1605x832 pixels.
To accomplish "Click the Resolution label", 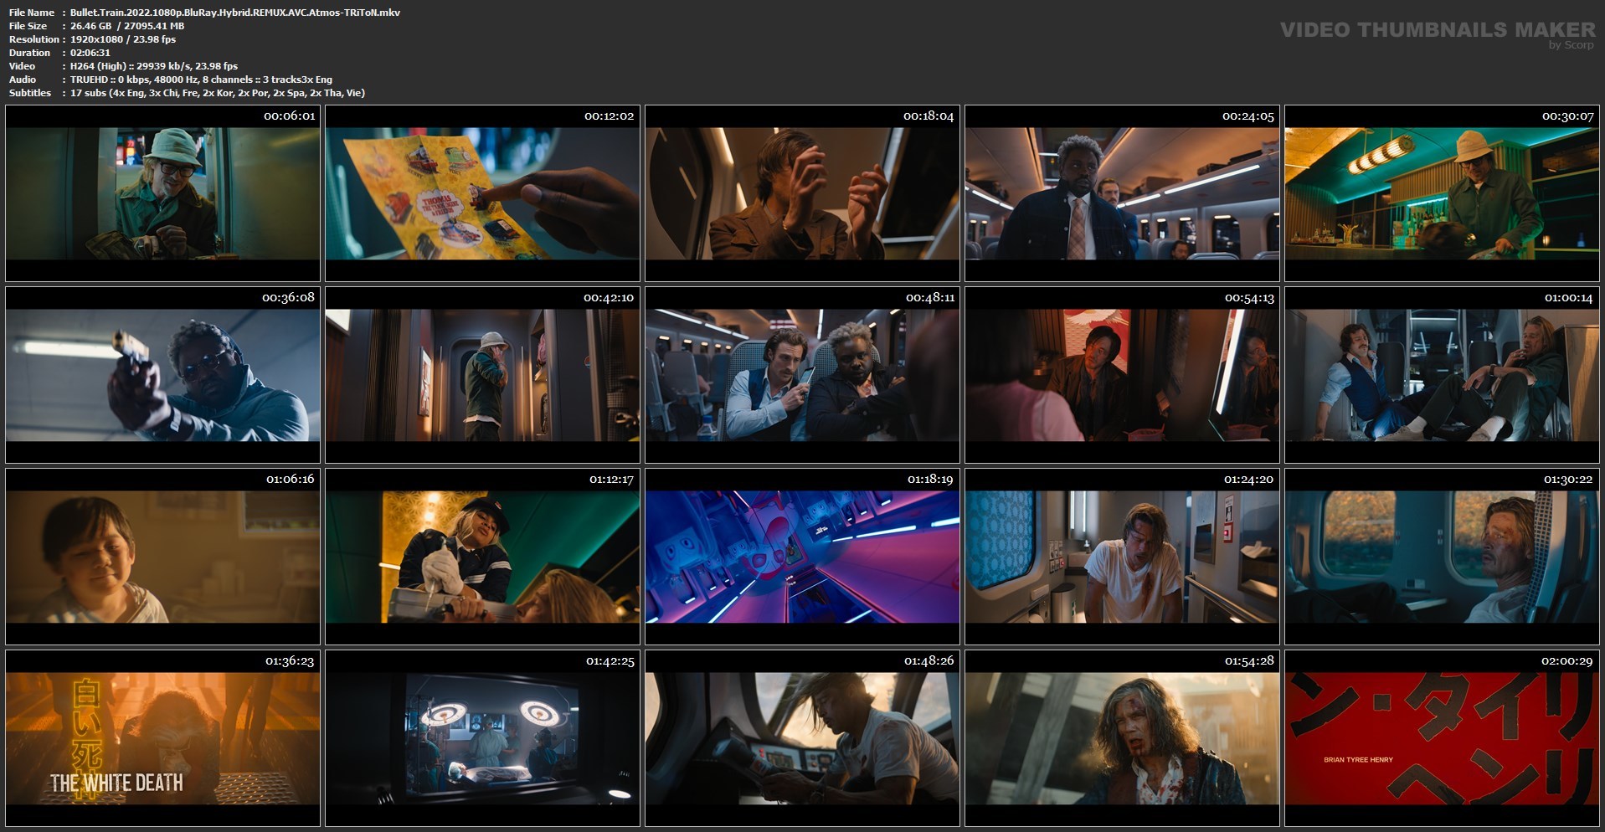I will 34,39.
